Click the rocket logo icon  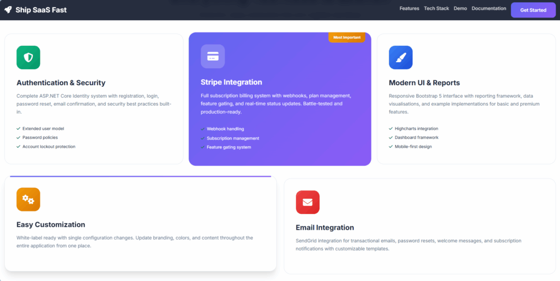[8, 10]
